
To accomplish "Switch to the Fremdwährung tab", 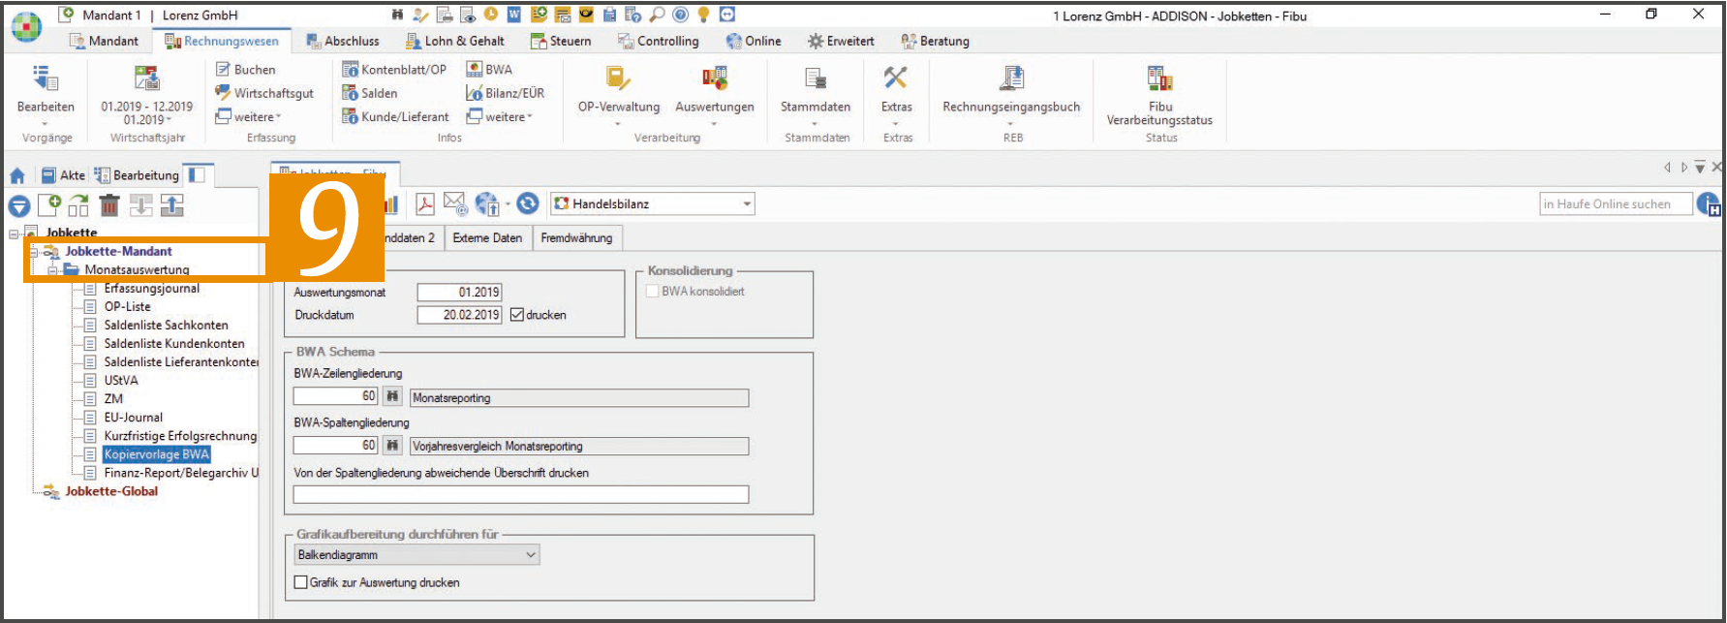I will (x=576, y=238).
